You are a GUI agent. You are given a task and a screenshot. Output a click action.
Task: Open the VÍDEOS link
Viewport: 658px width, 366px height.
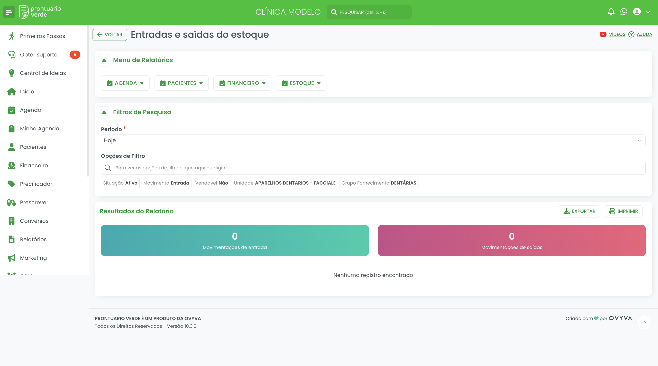point(617,34)
